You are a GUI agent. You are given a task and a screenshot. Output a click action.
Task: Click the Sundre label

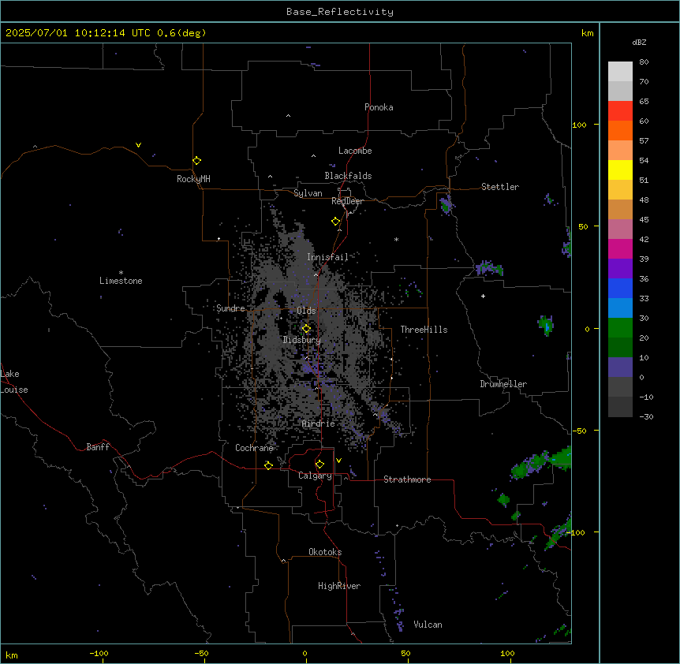point(230,308)
